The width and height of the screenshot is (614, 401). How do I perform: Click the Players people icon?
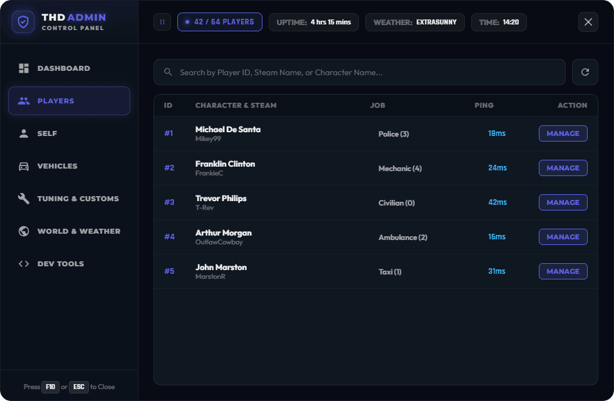(x=24, y=101)
